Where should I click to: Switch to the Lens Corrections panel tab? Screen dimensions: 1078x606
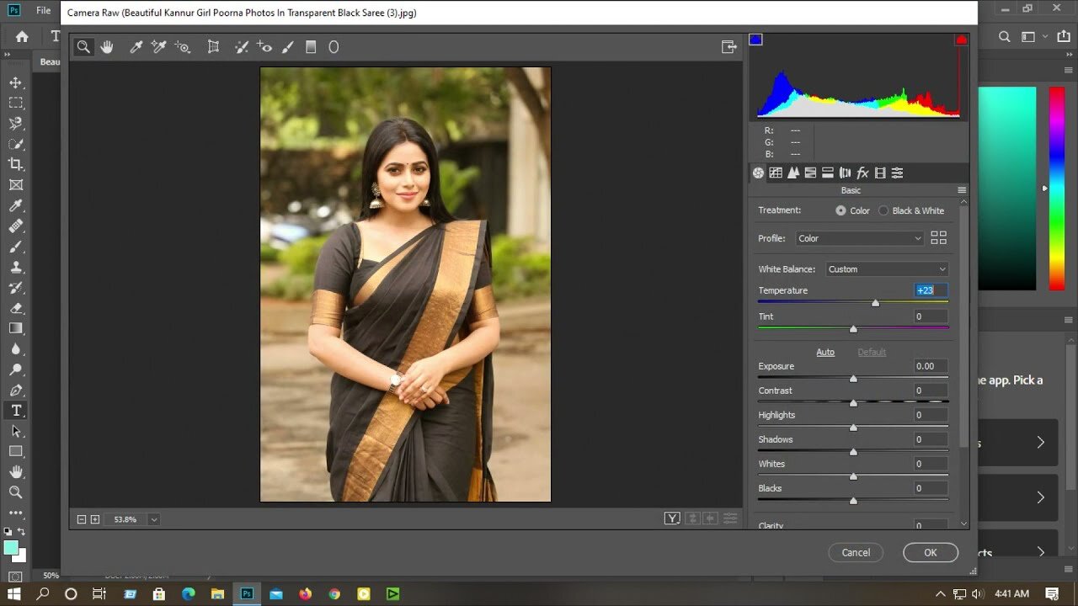click(846, 173)
